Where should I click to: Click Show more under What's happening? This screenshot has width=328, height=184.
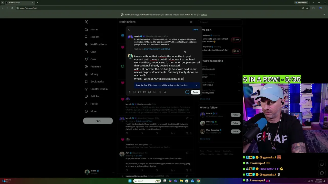205,99
